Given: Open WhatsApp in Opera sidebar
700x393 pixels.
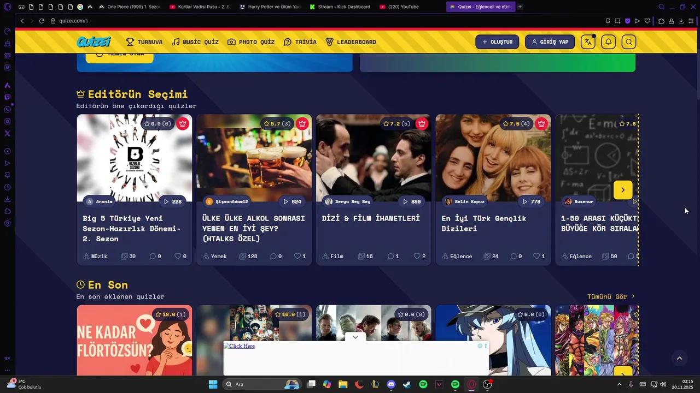Looking at the screenshot, I should pyautogui.click(x=7, y=109).
